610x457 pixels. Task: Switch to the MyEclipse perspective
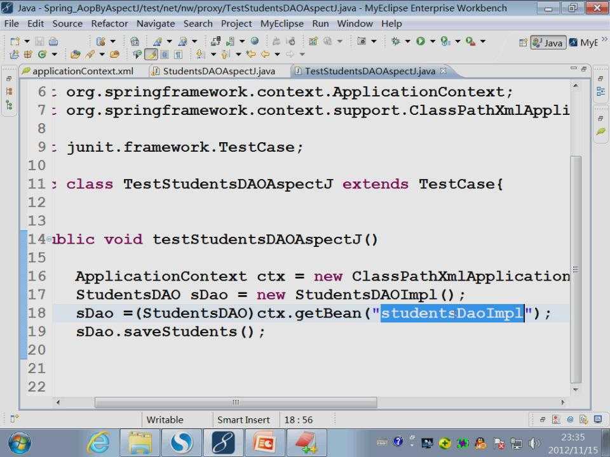point(583,43)
